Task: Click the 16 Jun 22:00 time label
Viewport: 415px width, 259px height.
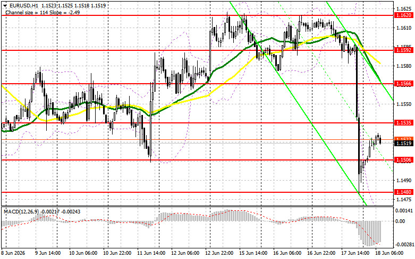Action: click(321, 253)
